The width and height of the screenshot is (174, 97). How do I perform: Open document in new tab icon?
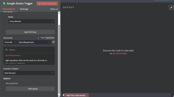(x=53, y=42)
